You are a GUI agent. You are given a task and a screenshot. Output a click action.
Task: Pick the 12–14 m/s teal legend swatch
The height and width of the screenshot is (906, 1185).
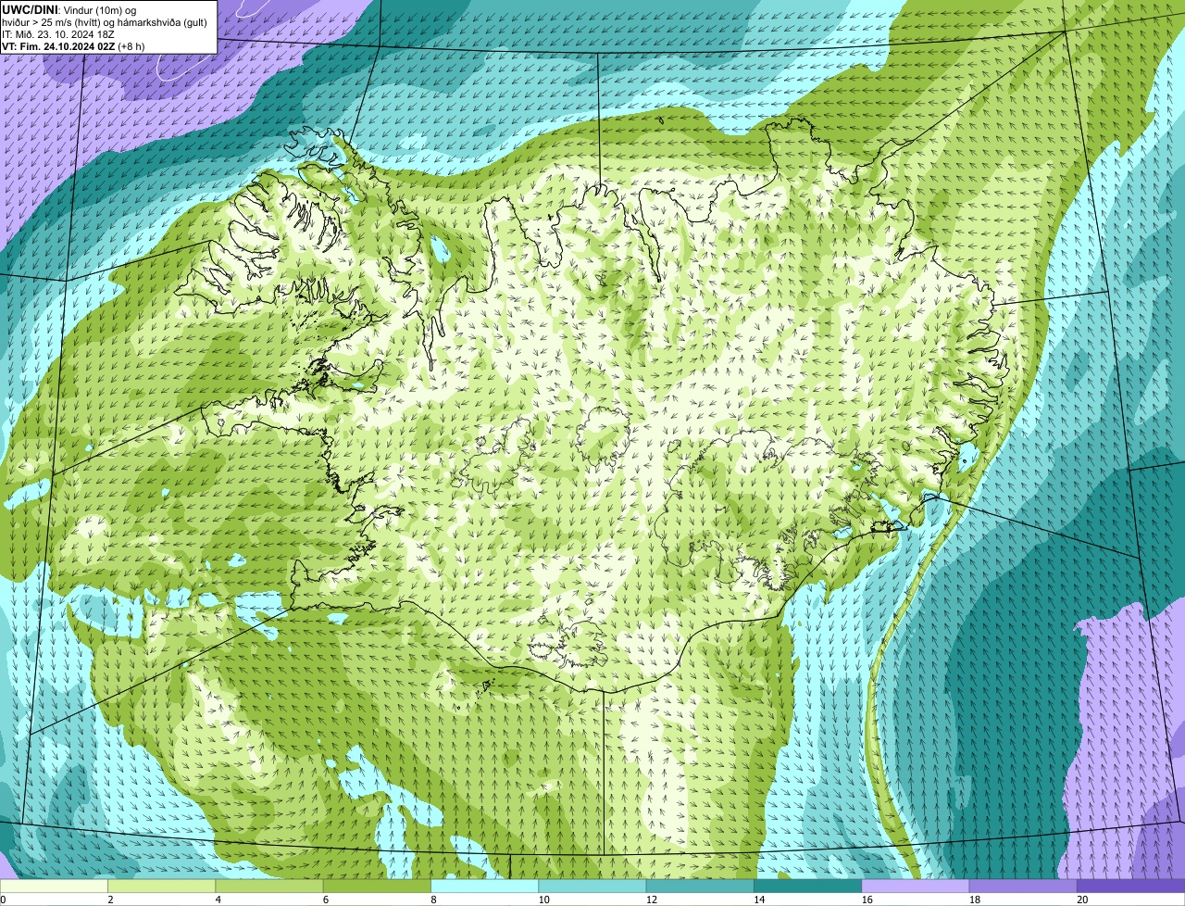700,887
